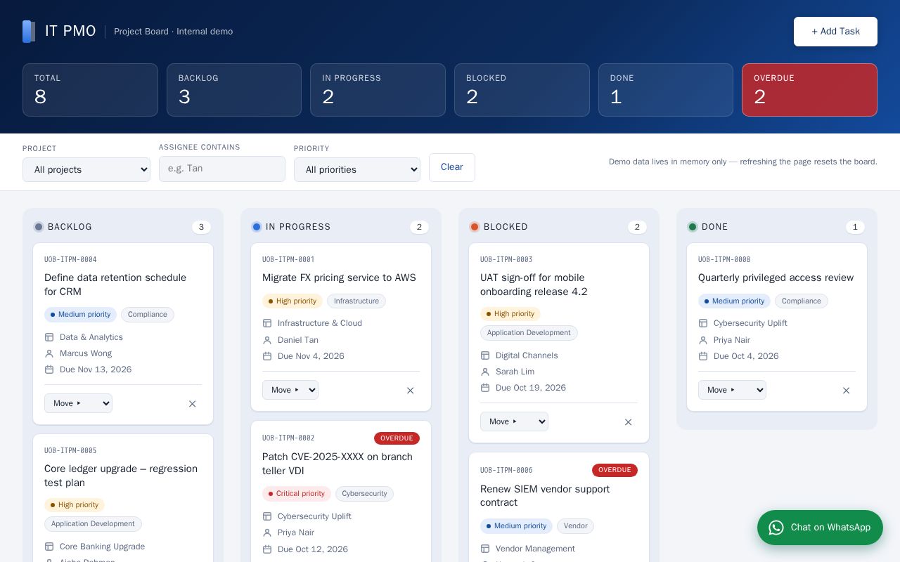Click person icon next to Sarah Lim
The image size is (900, 562).
coord(485,372)
